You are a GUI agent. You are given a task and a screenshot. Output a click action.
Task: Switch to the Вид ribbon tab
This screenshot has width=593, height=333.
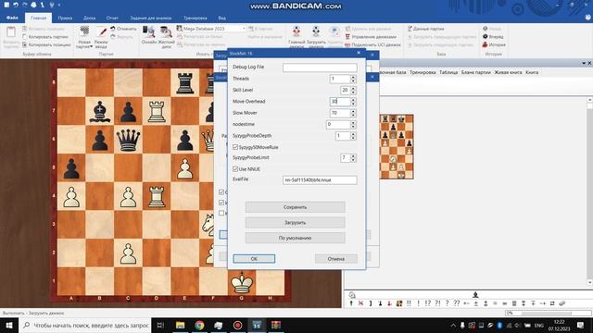[x=222, y=18]
